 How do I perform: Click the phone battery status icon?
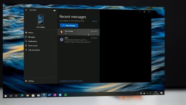(55, 10)
